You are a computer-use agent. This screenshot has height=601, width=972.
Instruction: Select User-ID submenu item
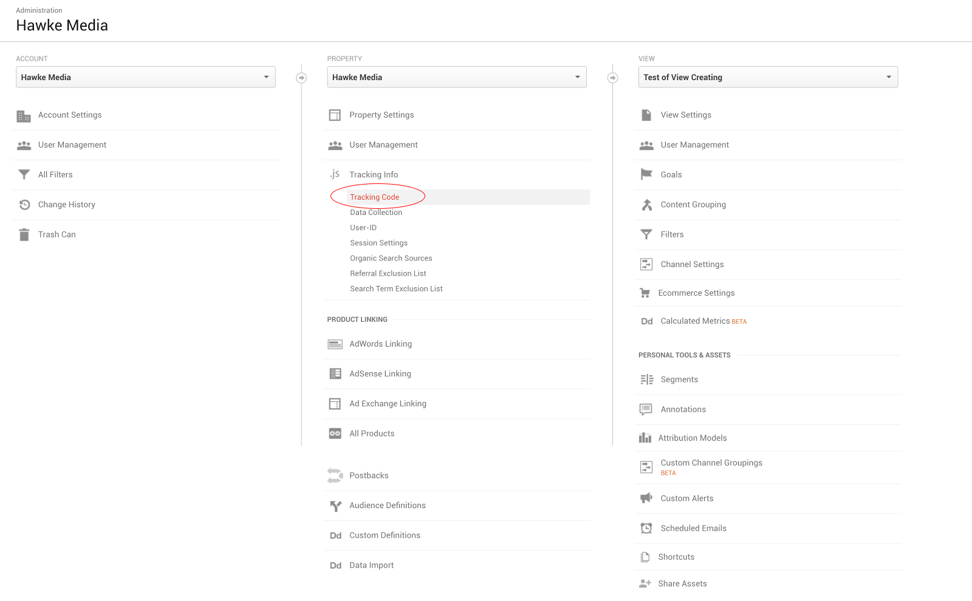coord(363,228)
